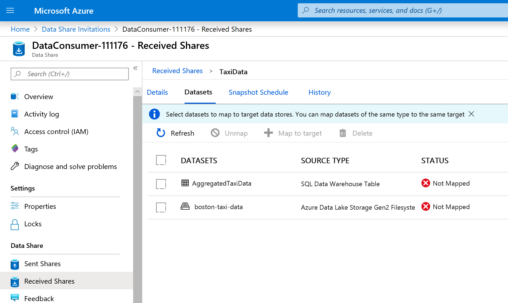This screenshot has height=303, width=508.
Task: Click the Feedback chat icon
Action: pyautogui.click(x=15, y=298)
